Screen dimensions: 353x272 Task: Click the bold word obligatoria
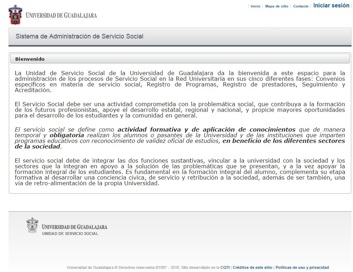click(67, 135)
